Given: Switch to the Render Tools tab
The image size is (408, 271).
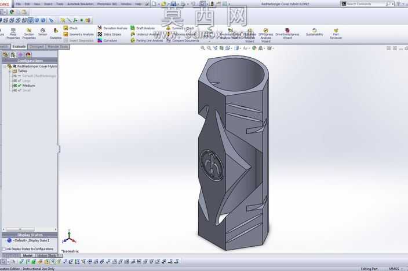Looking at the screenshot, I should 58,47.
